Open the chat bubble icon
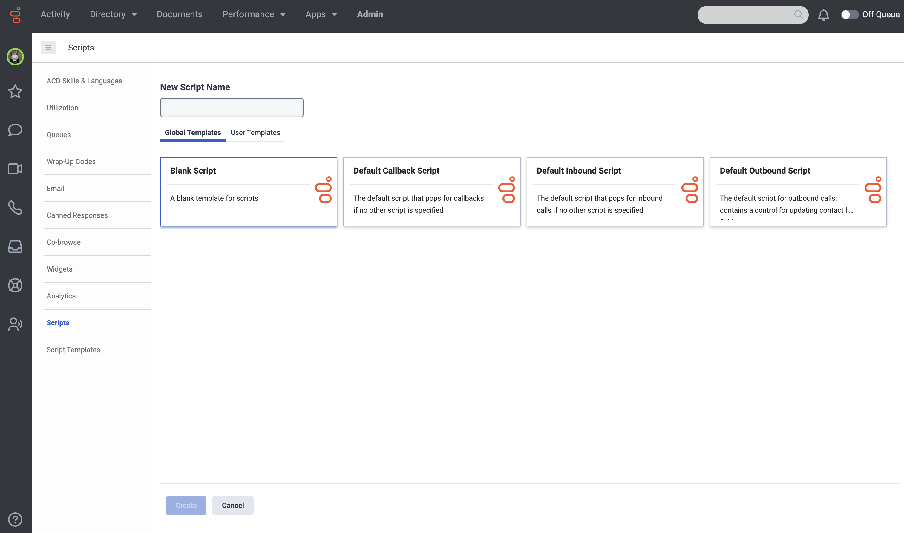The image size is (904, 533). pyautogui.click(x=15, y=130)
